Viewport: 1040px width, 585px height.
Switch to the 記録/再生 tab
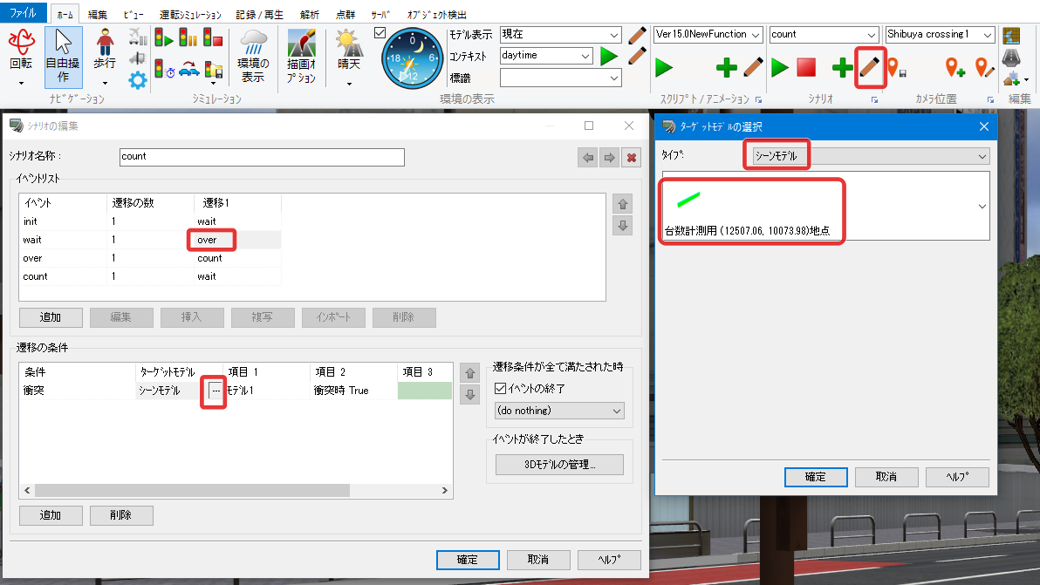click(x=259, y=15)
